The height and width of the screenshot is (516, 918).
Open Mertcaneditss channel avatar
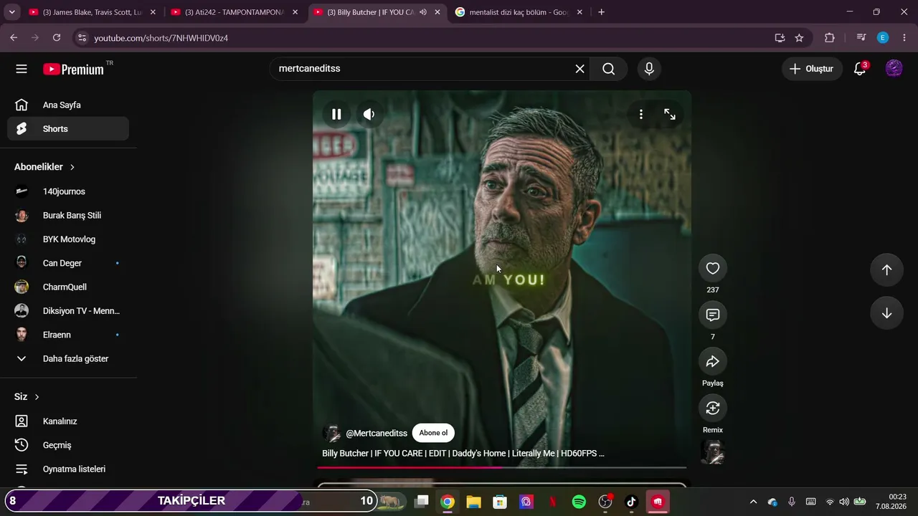[331, 433]
